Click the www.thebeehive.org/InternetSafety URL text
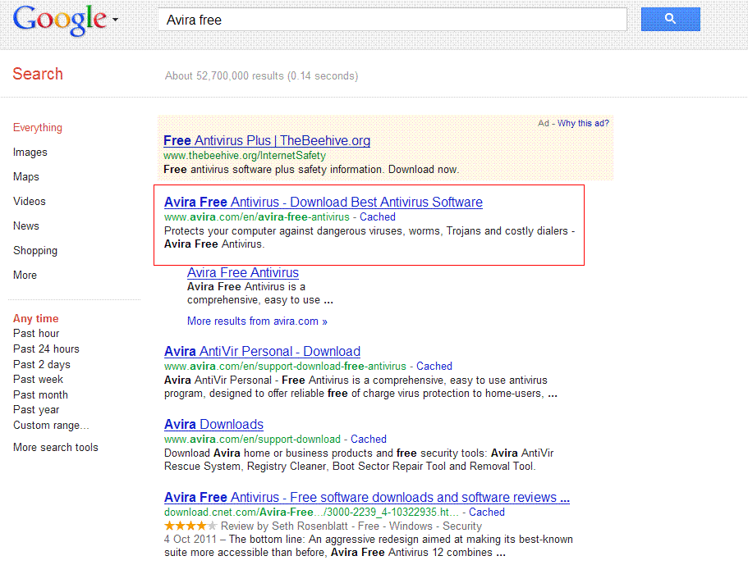Image resolution: width=748 pixels, height=565 pixels. click(x=244, y=155)
